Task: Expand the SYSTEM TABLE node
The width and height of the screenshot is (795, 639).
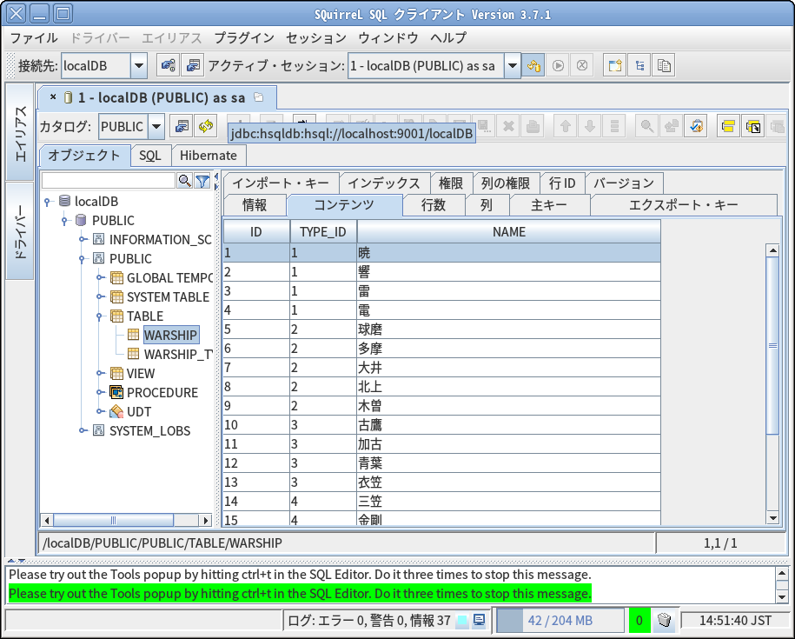Action: pyautogui.click(x=100, y=296)
